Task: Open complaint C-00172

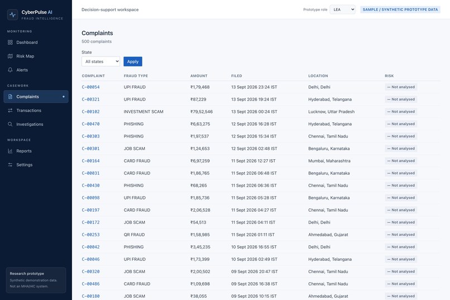Action: click(x=90, y=222)
